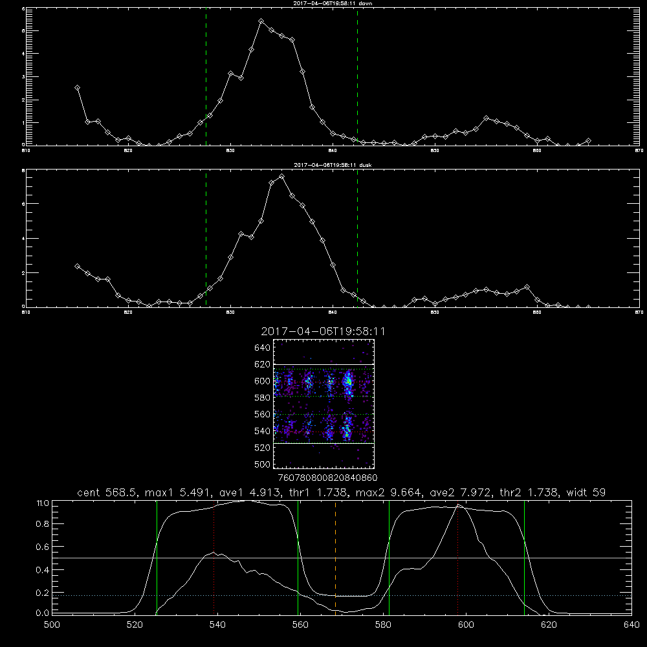Click the '580' x-axis label of bottom plot
647x647 pixels.
pos(383,625)
